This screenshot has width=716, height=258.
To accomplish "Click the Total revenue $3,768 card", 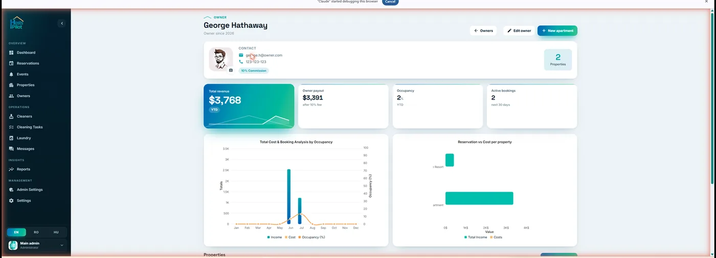I will (249, 106).
